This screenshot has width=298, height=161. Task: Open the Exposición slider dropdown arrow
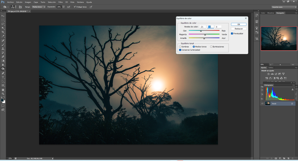tap(64, 7)
